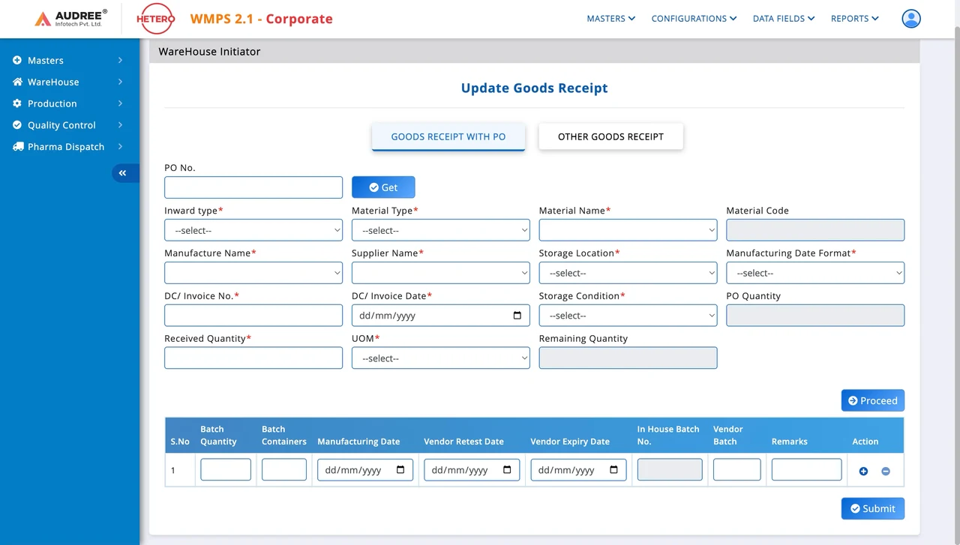Viewport: 960px width, 545px height.
Task: Click the Hetero logo
Action: pyautogui.click(x=155, y=19)
